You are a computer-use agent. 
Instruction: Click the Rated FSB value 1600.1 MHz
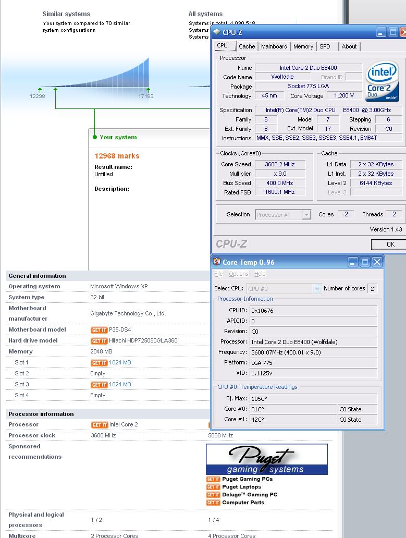point(279,192)
